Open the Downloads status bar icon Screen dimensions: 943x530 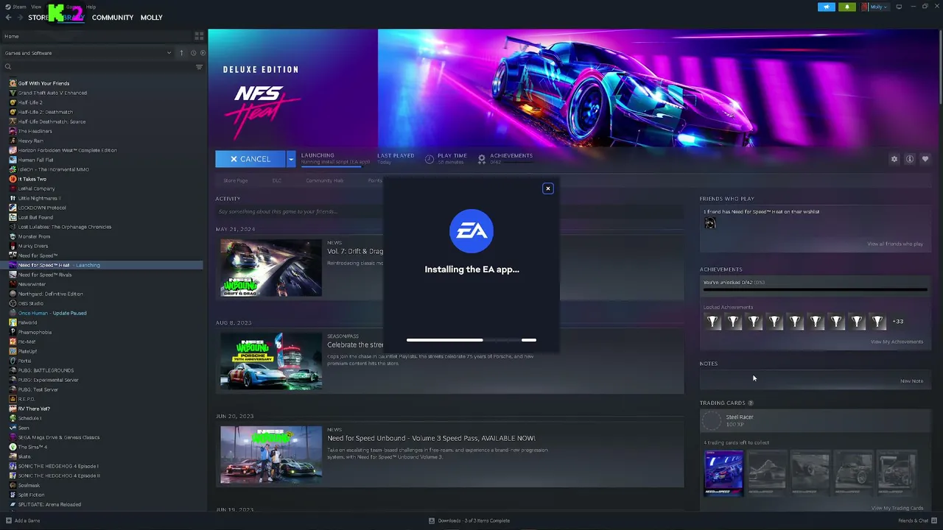point(432,520)
